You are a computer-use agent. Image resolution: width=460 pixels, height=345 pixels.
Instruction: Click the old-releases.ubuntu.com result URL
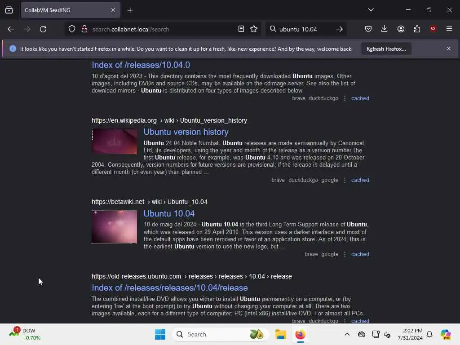(x=191, y=276)
